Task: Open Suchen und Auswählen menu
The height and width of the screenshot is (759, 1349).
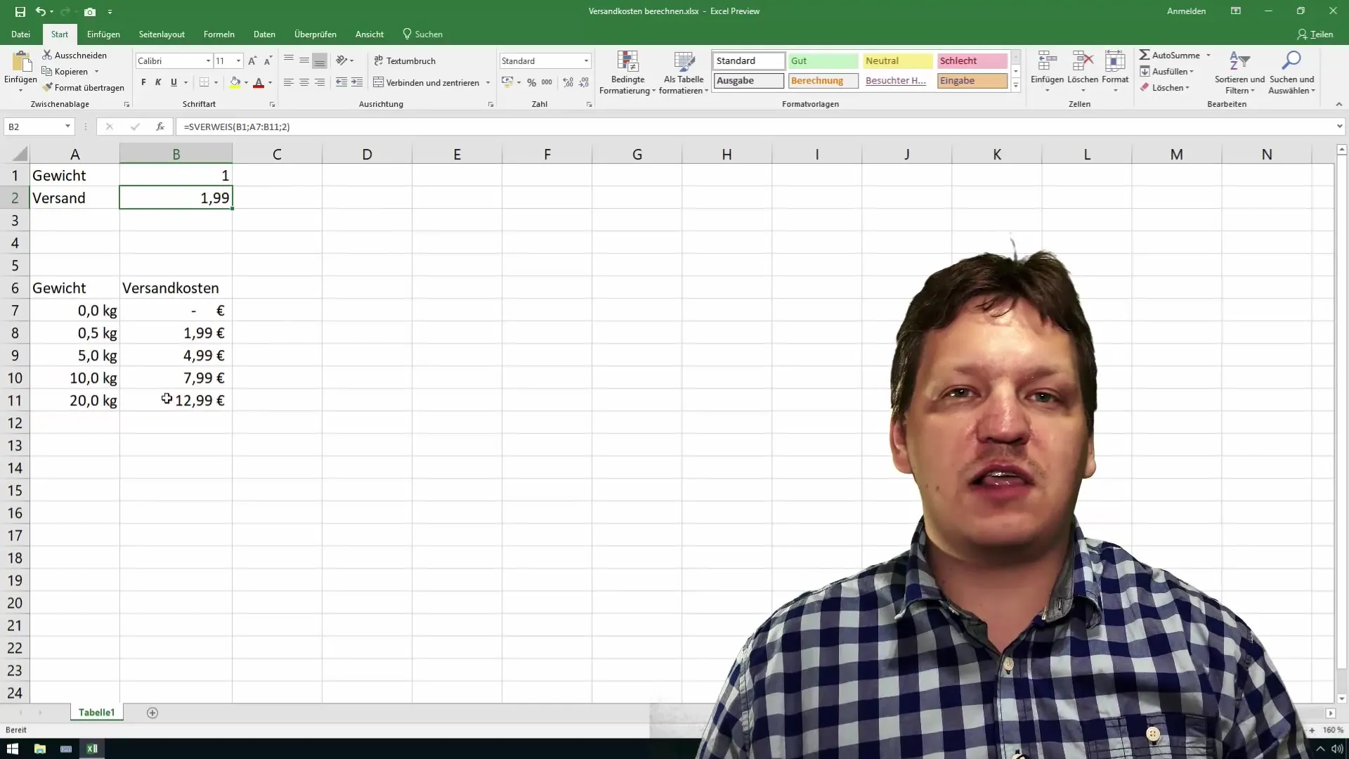Action: (1291, 72)
